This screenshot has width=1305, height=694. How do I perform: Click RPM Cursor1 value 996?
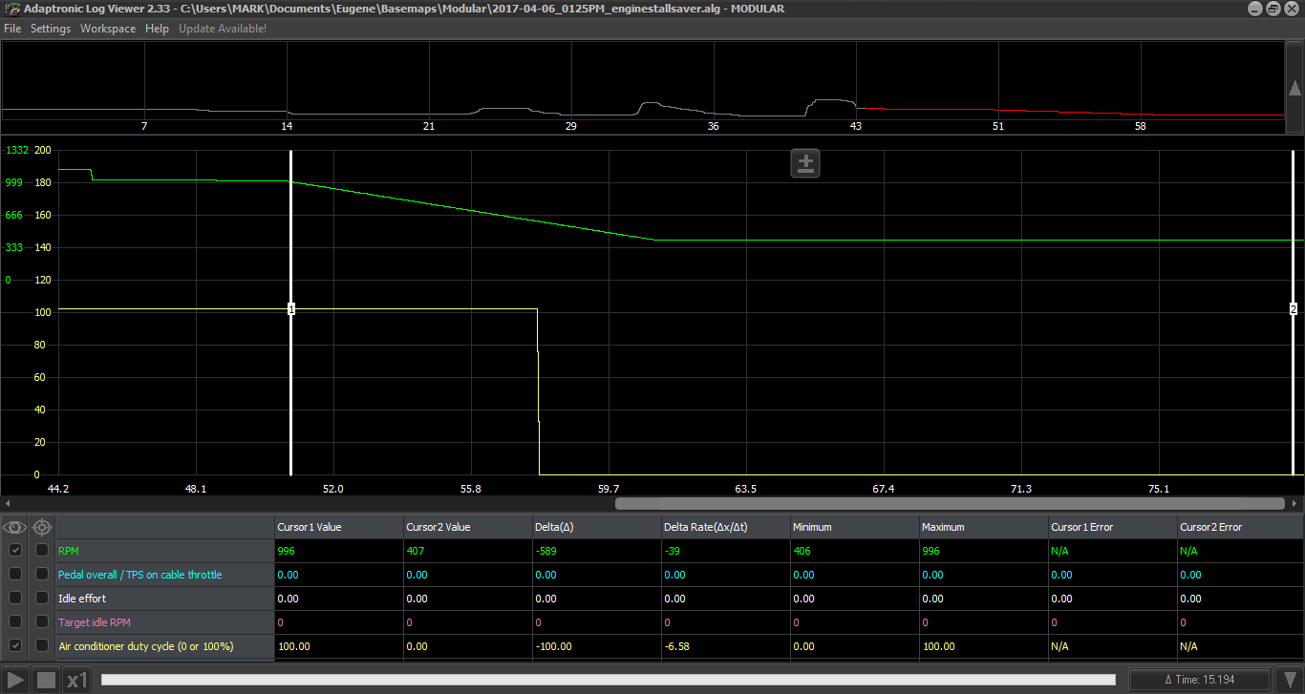click(x=287, y=551)
